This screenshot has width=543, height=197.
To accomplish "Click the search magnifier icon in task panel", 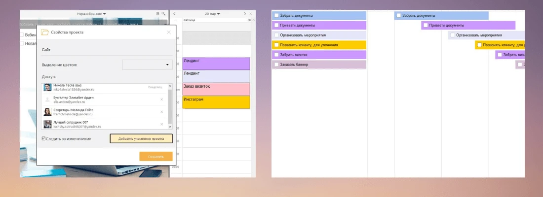I will click(x=163, y=14).
